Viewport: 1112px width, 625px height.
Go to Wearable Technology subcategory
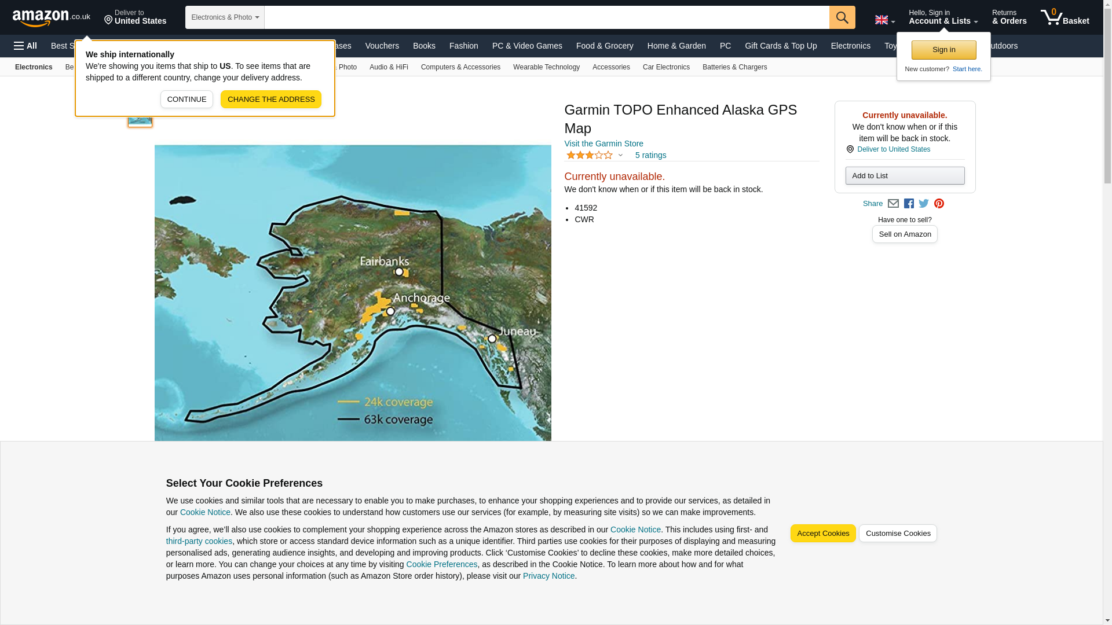pyautogui.click(x=546, y=67)
